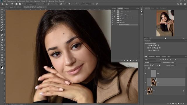Select the Crop tool
The height and width of the screenshot is (105, 187).
coord(2,20)
